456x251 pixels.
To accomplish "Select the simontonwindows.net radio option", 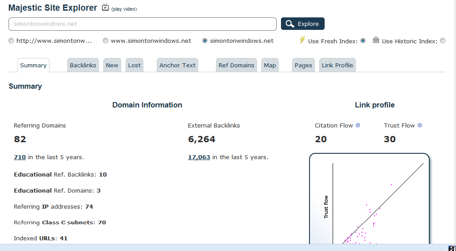I will click(205, 41).
